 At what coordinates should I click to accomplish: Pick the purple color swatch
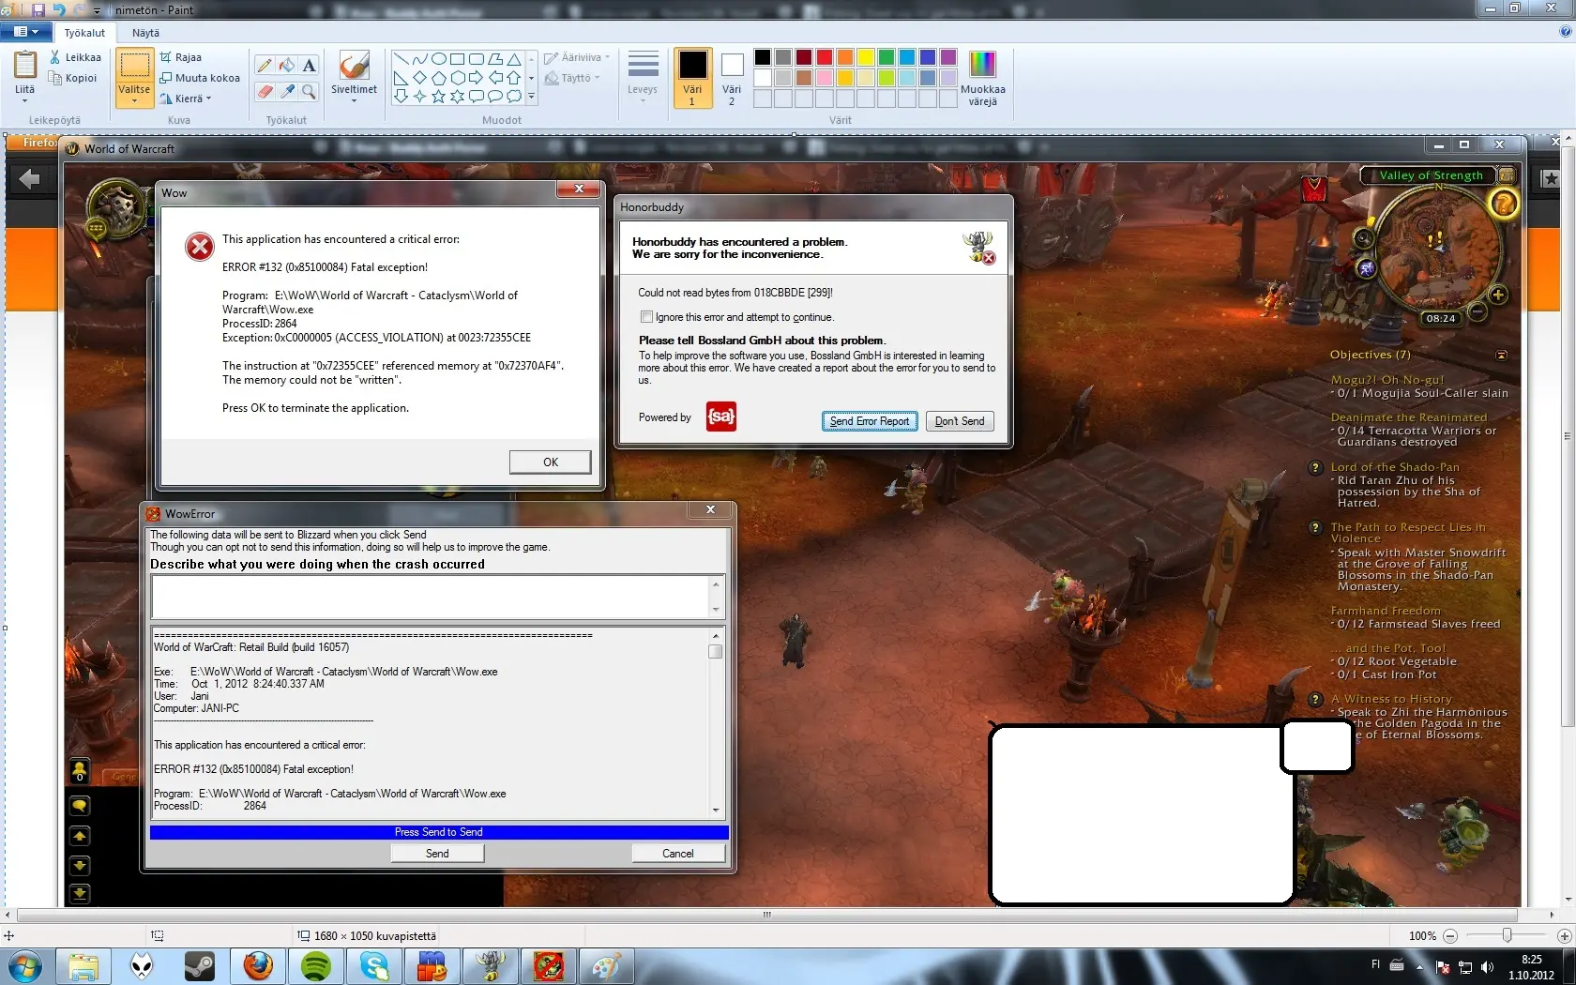tap(948, 57)
